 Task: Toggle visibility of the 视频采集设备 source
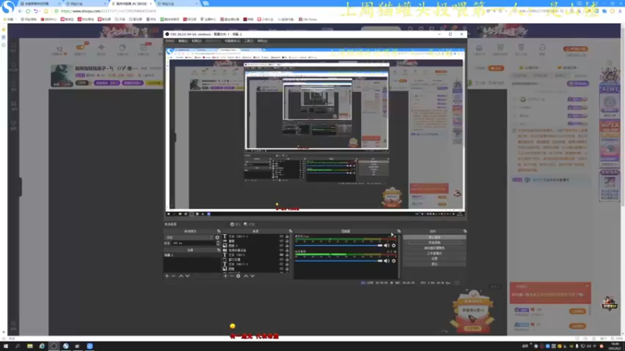281,250
